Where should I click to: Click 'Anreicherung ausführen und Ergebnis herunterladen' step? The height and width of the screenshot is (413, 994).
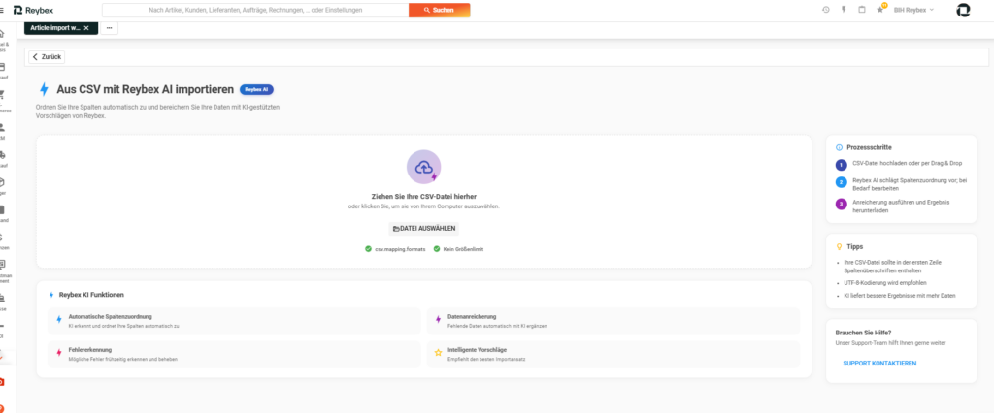(x=900, y=206)
